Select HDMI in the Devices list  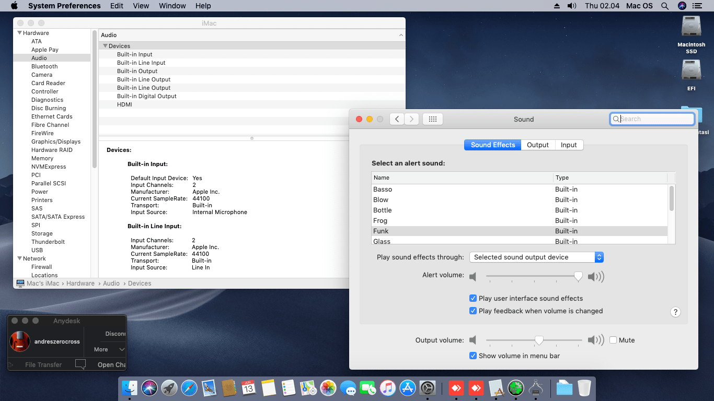[252, 104]
